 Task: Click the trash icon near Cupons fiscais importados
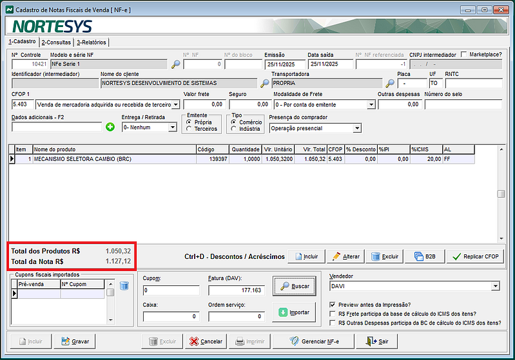click(124, 285)
